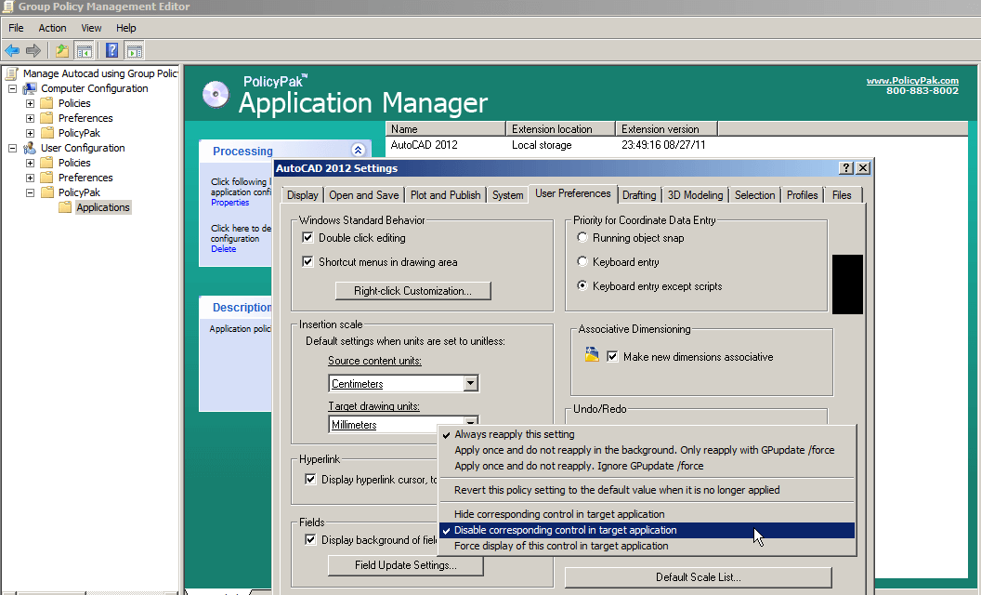Click the Preferences folder icon under Computer Configuration

[x=47, y=118]
